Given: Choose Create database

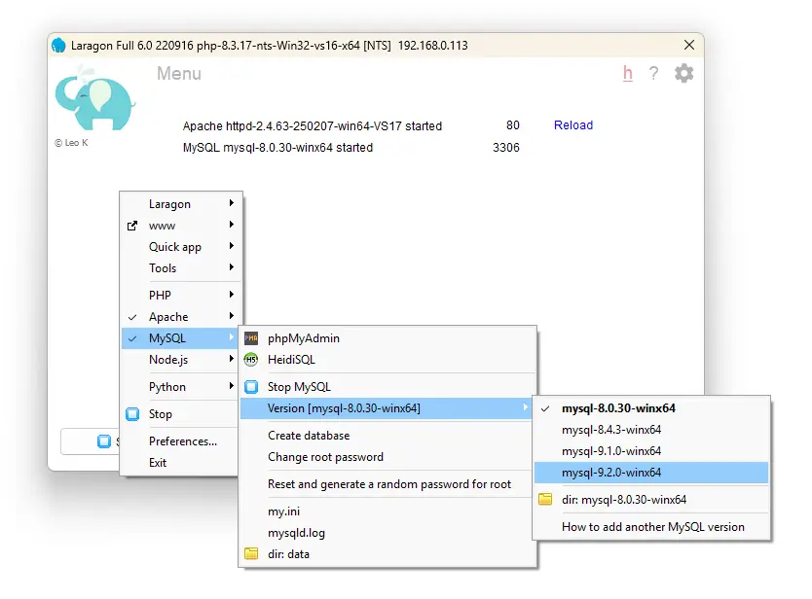Looking at the screenshot, I should click(387, 436).
